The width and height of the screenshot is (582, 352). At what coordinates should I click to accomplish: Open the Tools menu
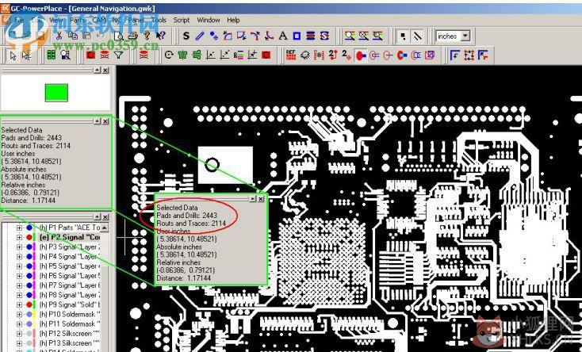[159, 20]
